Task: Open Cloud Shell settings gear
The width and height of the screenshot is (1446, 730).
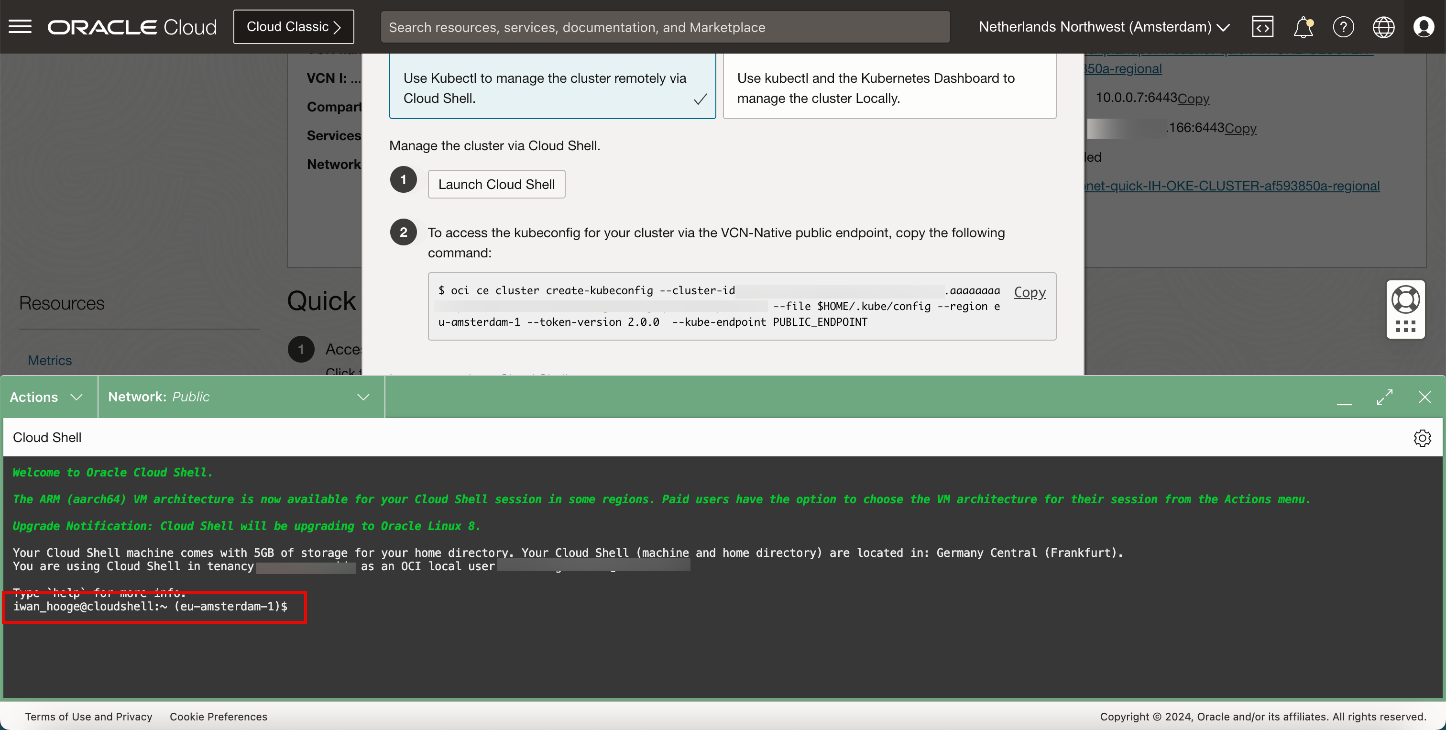Action: point(1422,437)
